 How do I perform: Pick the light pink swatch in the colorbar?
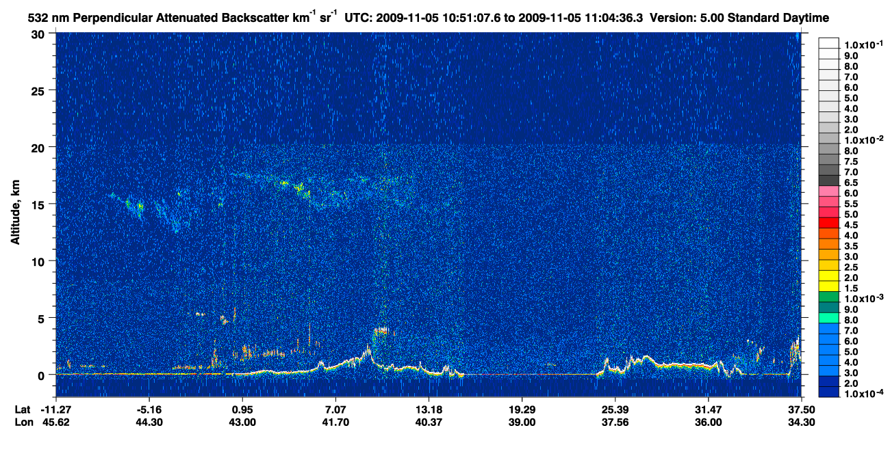(829, 191)
